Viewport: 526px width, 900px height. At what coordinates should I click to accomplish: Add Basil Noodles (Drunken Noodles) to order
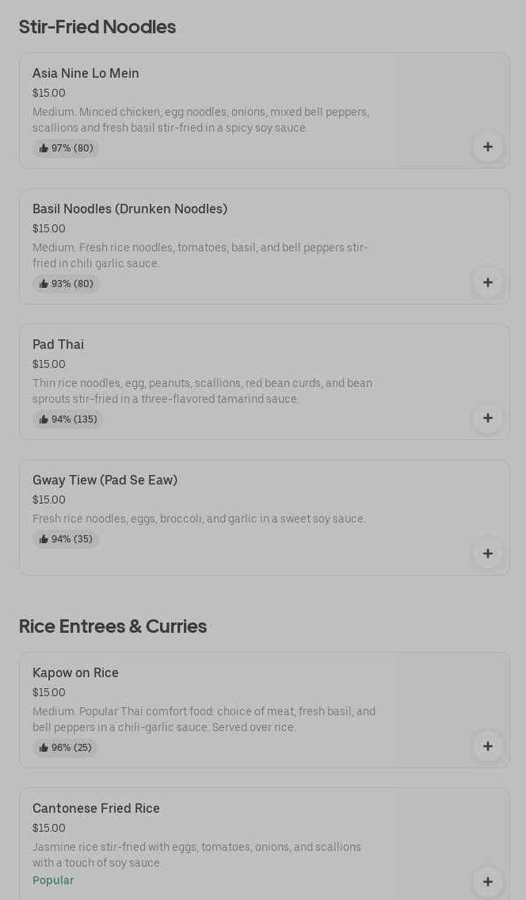tap(487, 282)
